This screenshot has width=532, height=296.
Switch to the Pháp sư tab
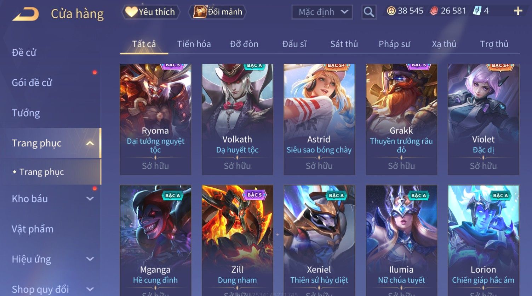pyautogui.click(x=394, y=44)
